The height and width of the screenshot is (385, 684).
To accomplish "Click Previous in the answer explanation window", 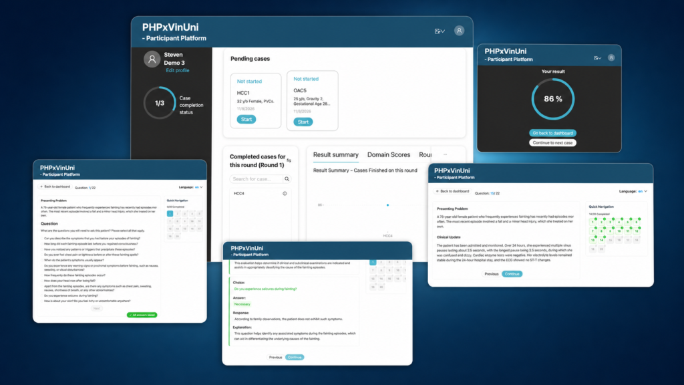I will click(275, 358).
